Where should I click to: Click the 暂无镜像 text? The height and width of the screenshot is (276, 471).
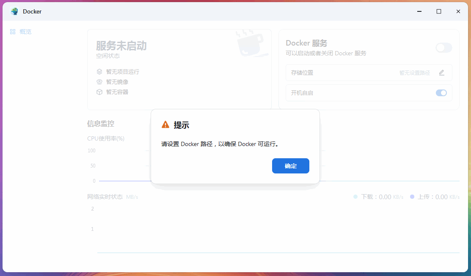click(x=117, y=82)
